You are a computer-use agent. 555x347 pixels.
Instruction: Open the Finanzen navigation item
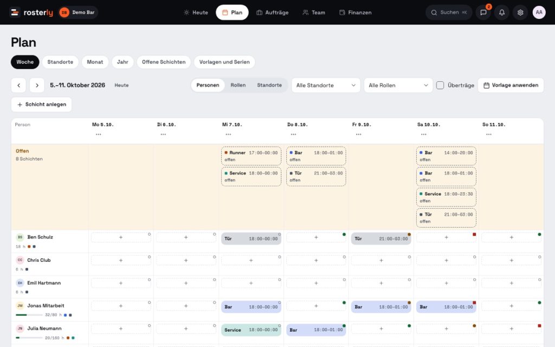click(x=356, y=12)
